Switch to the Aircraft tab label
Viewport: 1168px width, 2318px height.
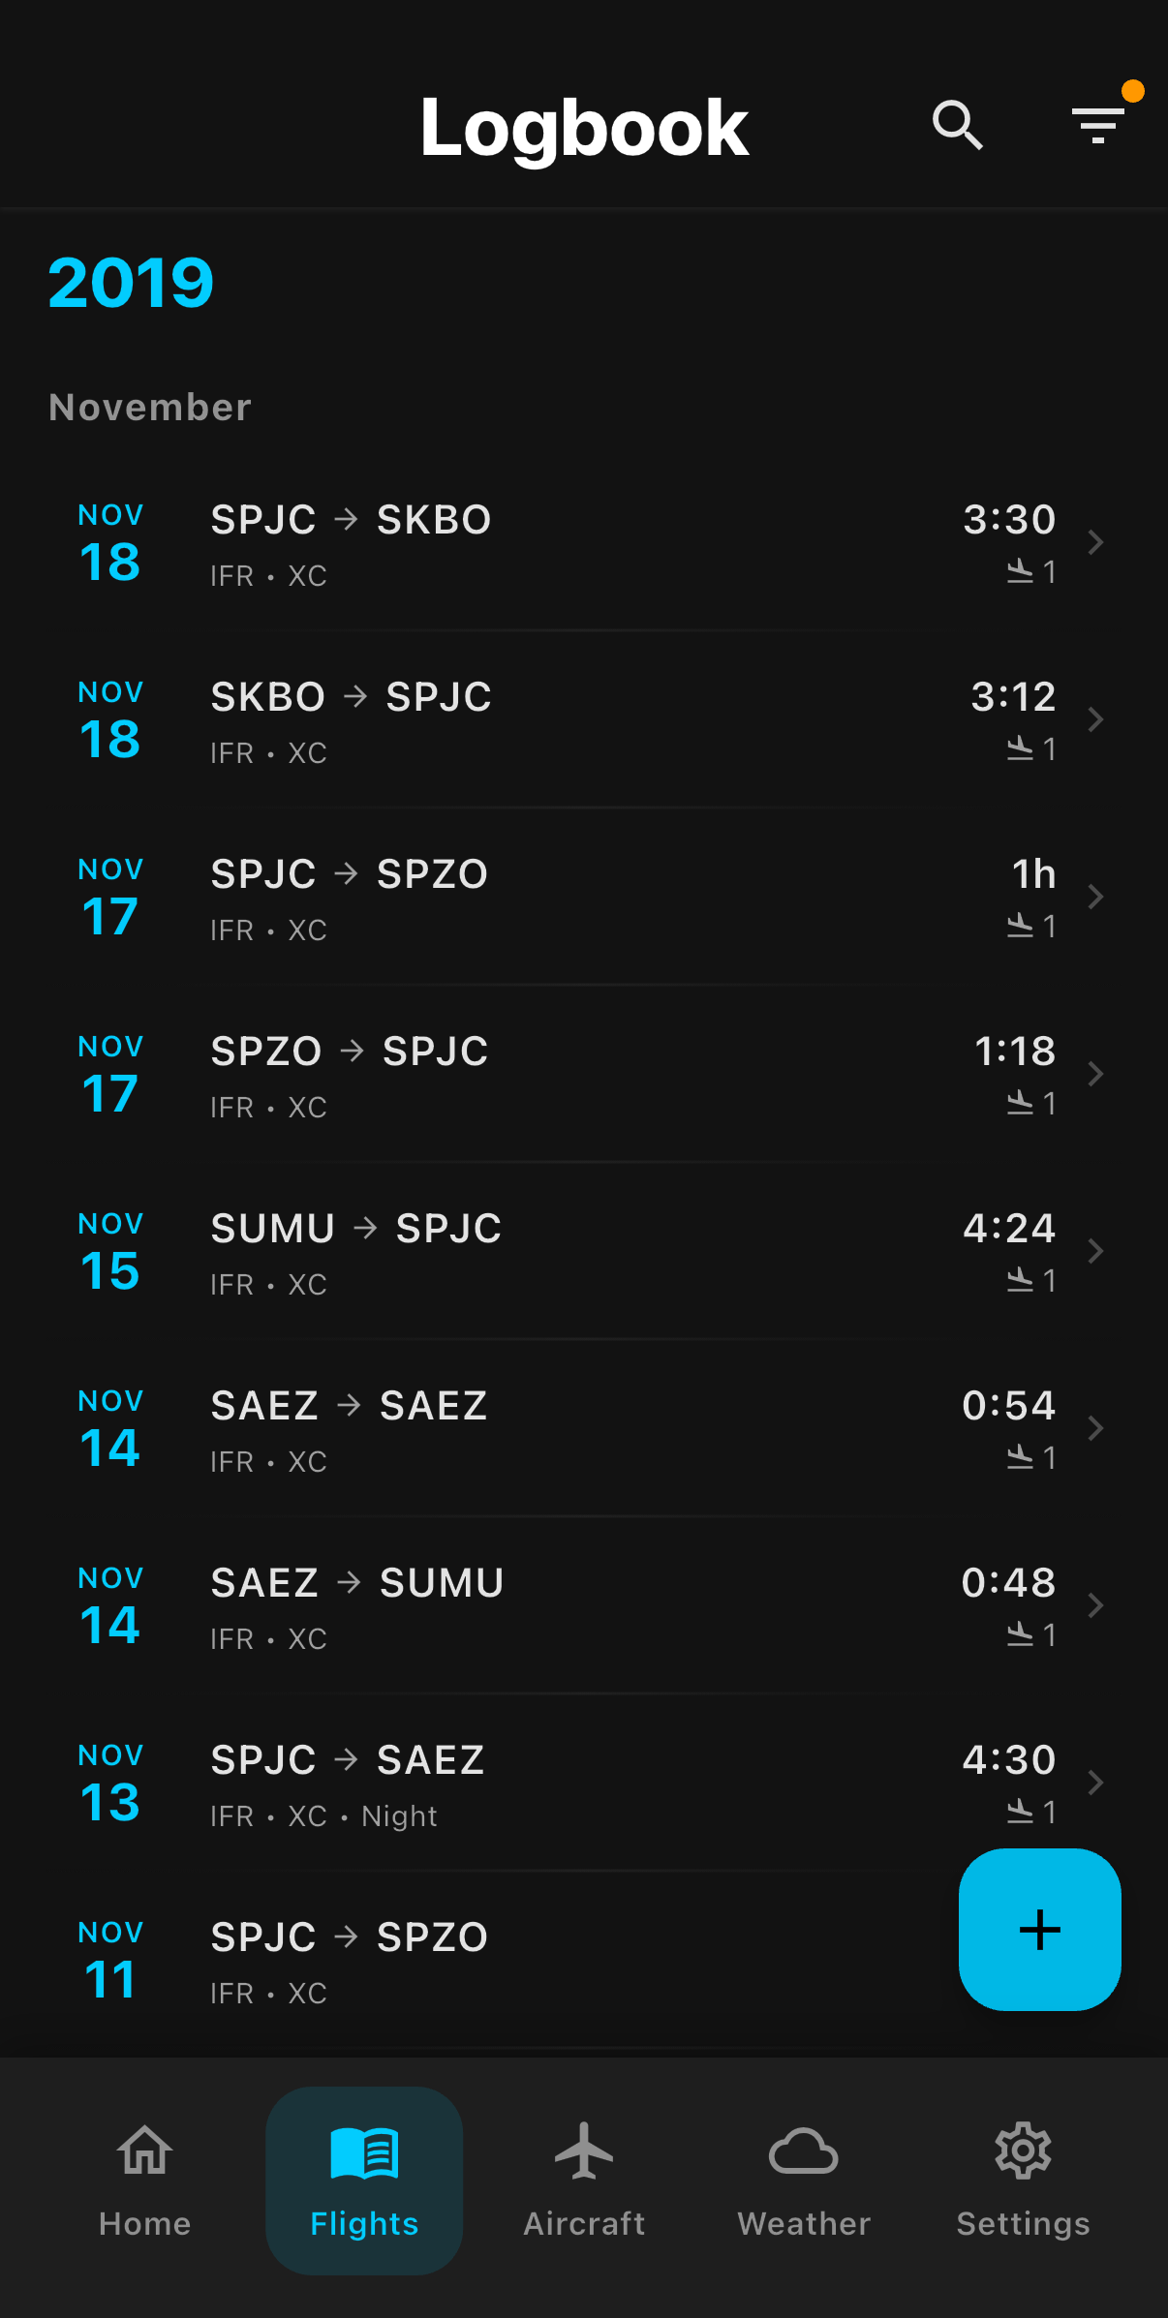tap(584, 2224)
